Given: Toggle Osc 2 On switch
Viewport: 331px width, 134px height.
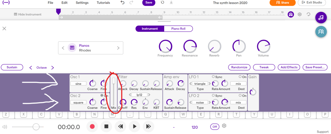Looking at the screenshot, I should [102, 95].
